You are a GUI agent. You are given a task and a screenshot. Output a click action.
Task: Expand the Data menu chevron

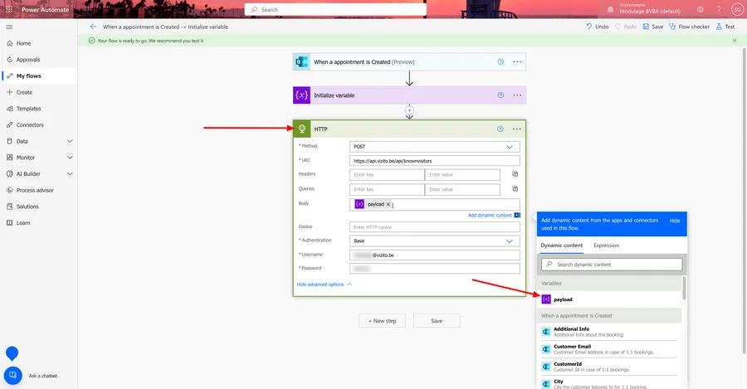tap(70, 141)
